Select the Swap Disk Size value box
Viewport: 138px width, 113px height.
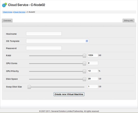click(x=93, y=86)
